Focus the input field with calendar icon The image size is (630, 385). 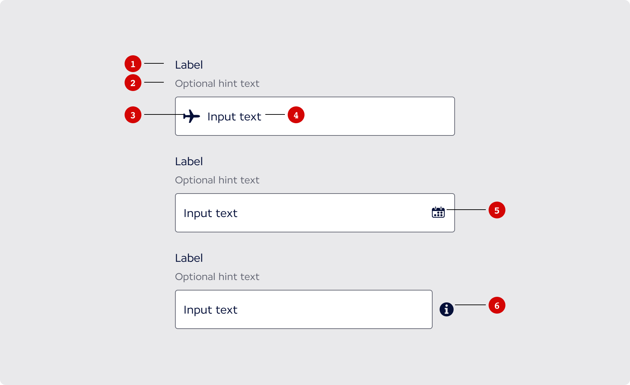pyautogui.click(x=315, y=213)
